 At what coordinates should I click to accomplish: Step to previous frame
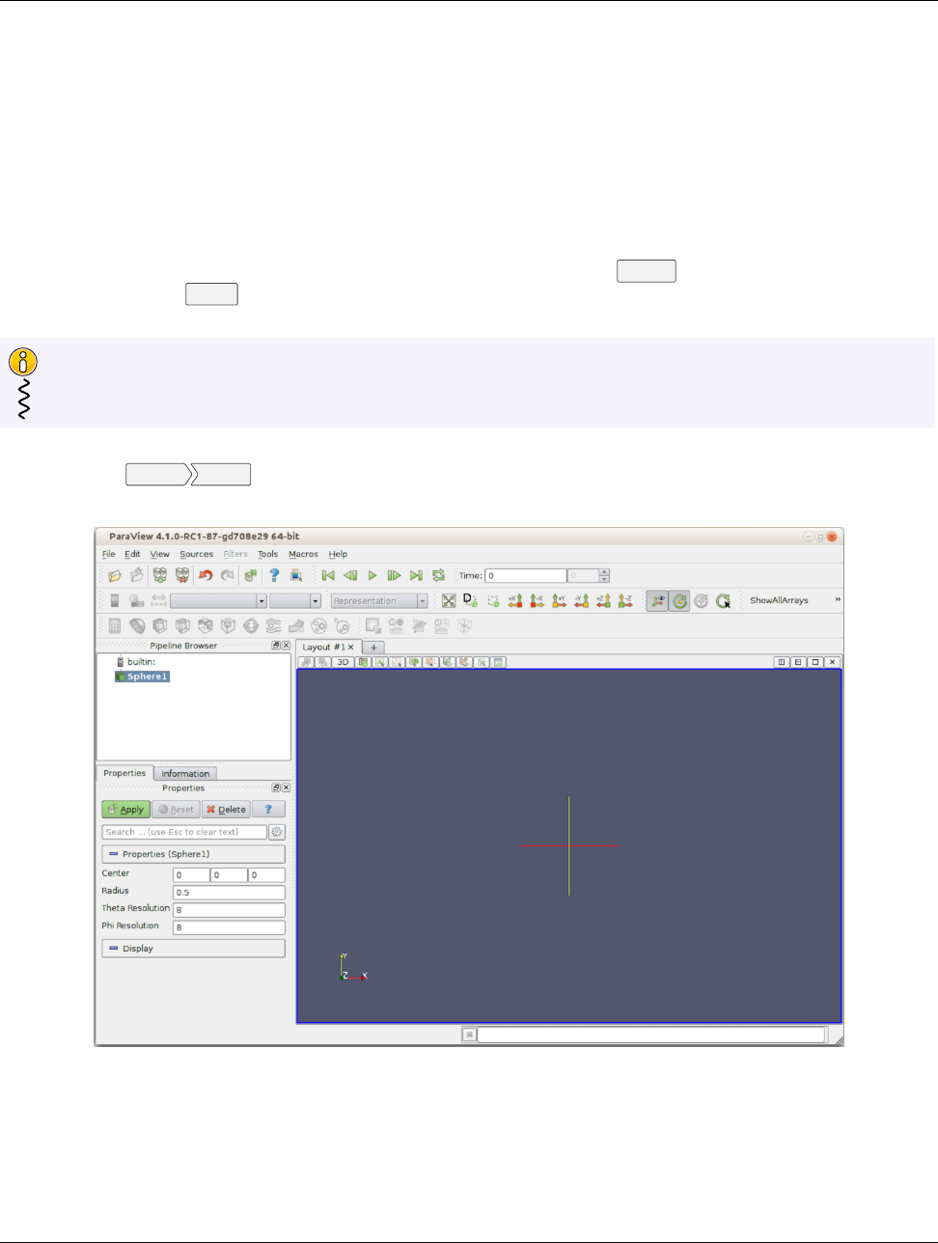click(350, 576)
